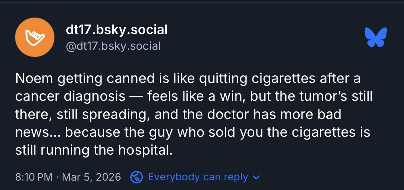Click the shaka hand icon in the avatar
Screen dimensions: 404x190
point(35,37)
